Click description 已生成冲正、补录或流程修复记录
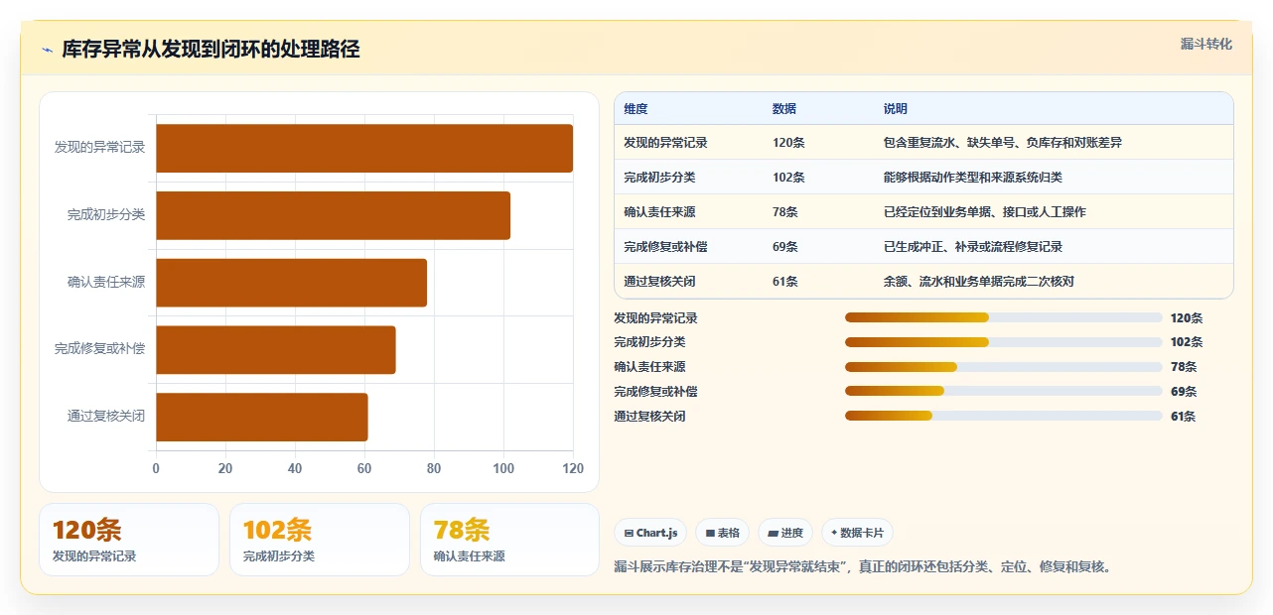The width and height of the screenshot is (1273, 615). tap(972, 247)
